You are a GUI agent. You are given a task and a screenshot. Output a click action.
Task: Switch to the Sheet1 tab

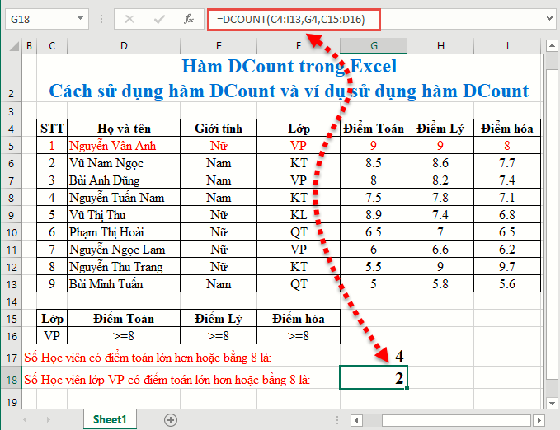click(109, 419)
